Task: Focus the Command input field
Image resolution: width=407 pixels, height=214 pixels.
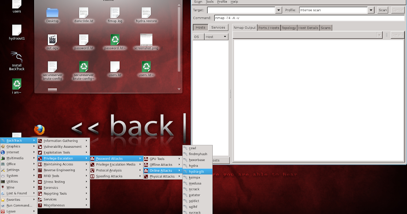Action: pos(309,18)
